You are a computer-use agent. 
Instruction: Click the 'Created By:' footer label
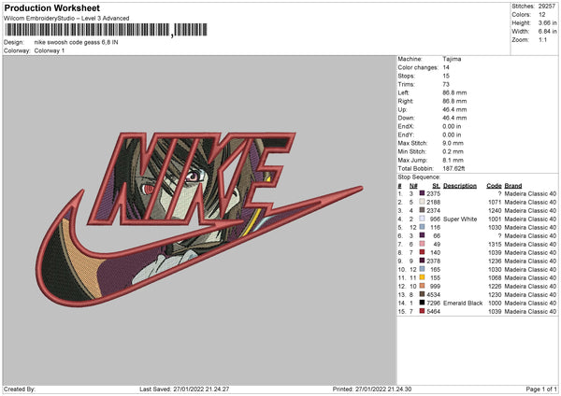click(20, 389)
